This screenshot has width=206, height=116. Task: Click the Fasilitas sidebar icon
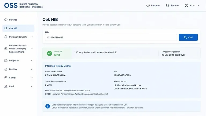tap(6, 69)
